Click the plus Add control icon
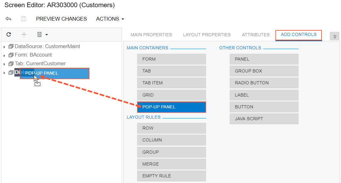Image resolution: width=341 pixels, height=183 pixels. click(x=24, y=34)
